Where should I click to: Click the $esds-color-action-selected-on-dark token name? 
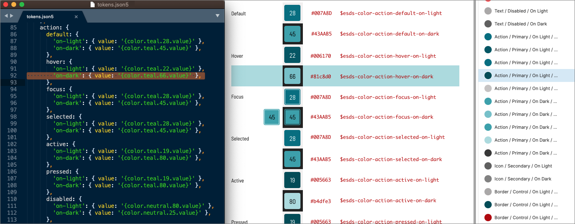tap(391, 159)
